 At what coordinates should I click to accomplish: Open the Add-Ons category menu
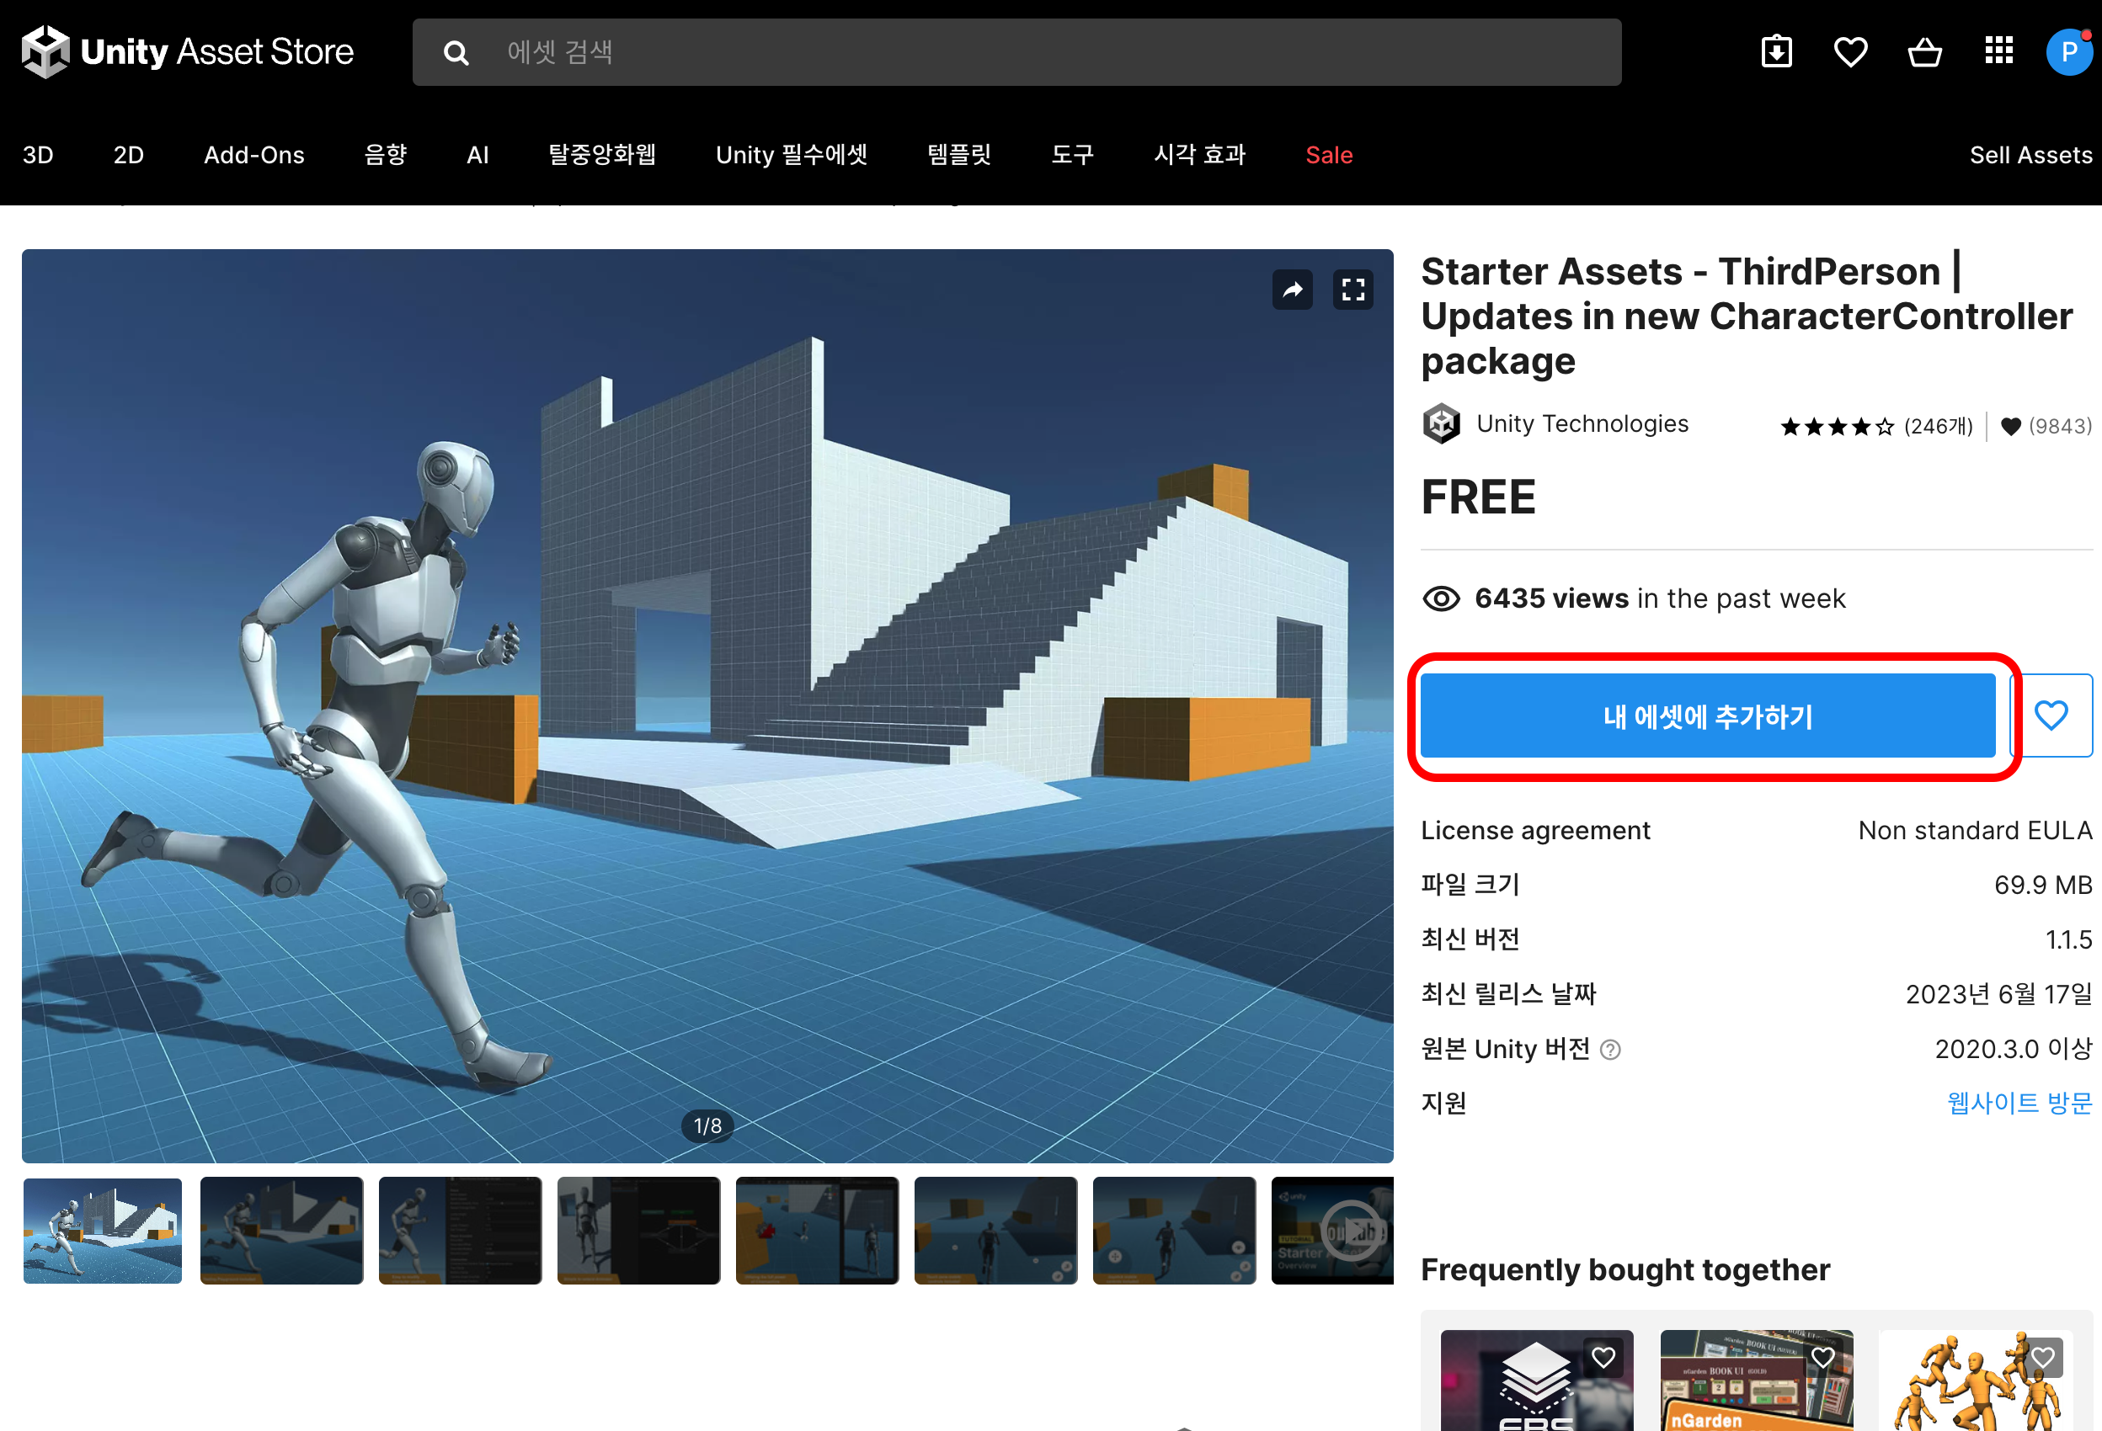point(254,156)
